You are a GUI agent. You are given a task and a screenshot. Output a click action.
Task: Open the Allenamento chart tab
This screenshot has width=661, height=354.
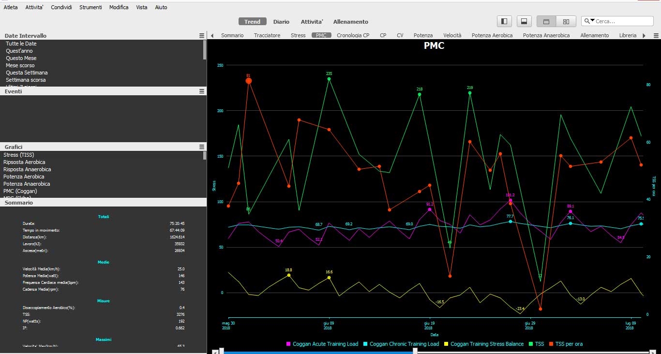point(595,35)
